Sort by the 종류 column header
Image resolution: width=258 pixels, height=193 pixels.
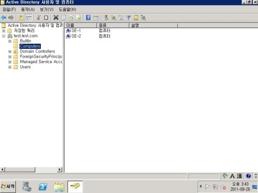tap(113, 25)
